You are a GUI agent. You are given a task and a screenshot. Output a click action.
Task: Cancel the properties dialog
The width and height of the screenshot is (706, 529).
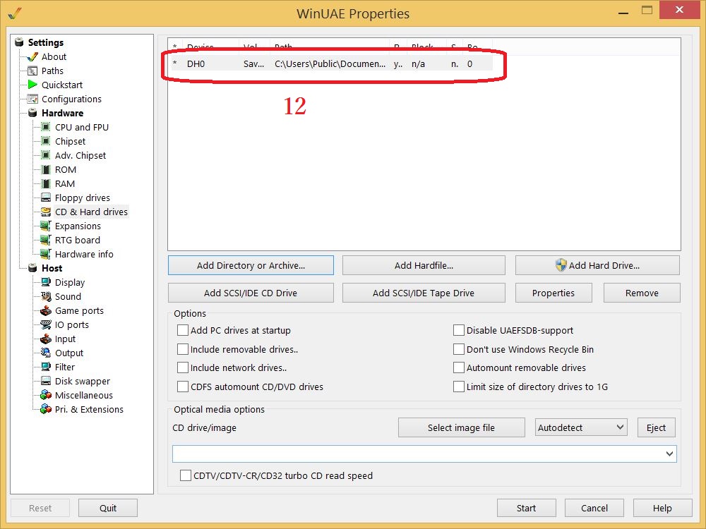[x=594, y=508]
